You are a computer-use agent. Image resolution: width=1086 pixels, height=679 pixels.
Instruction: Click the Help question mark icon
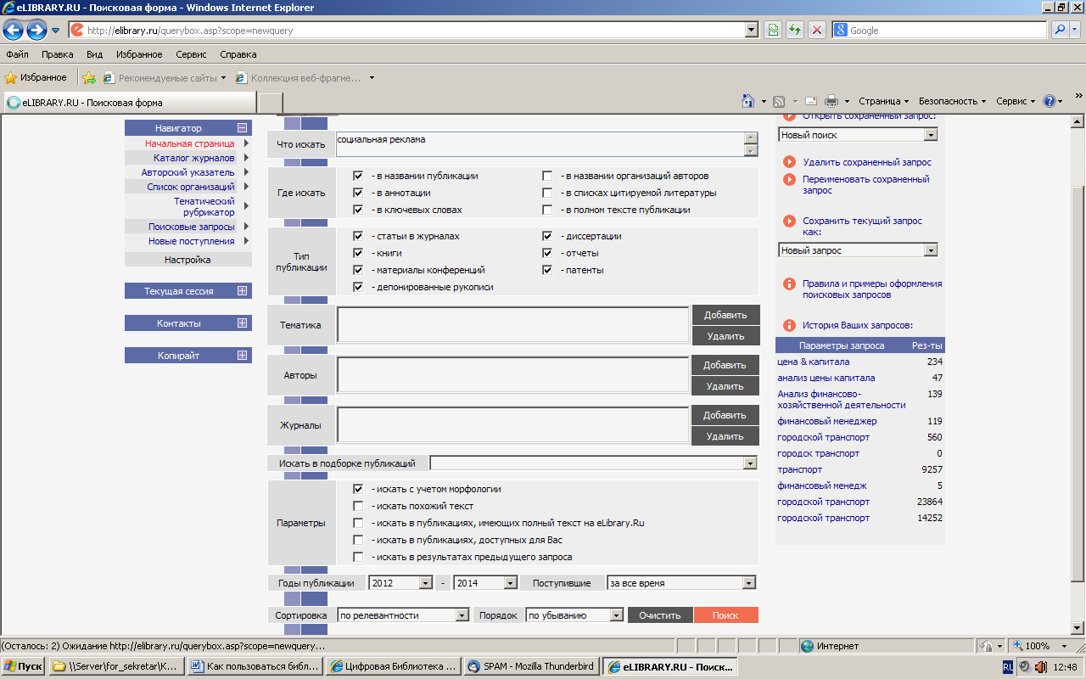1050,100
